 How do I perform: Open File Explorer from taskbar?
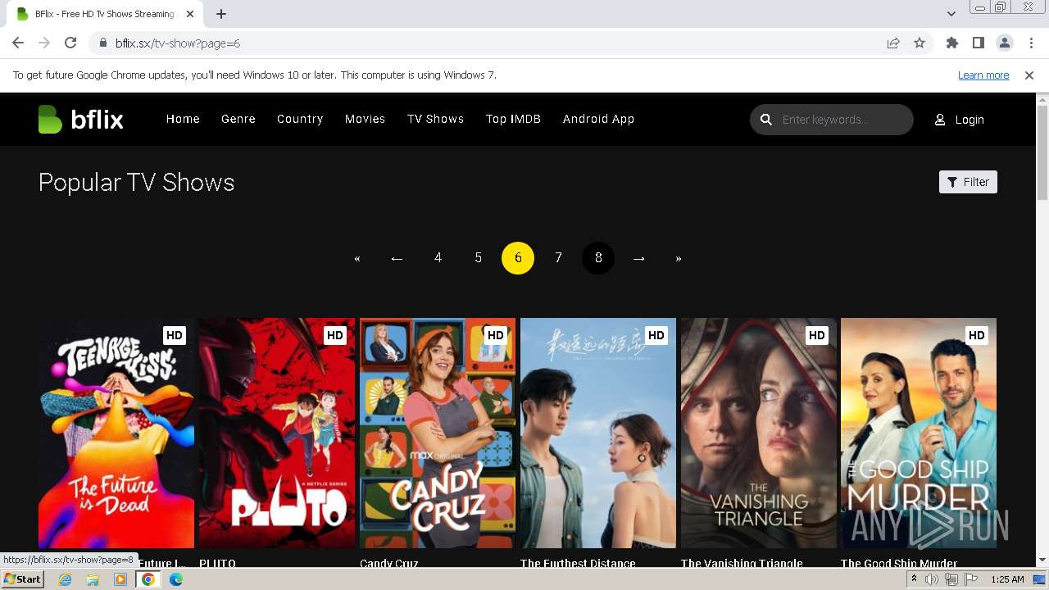(x=93, y=579)
